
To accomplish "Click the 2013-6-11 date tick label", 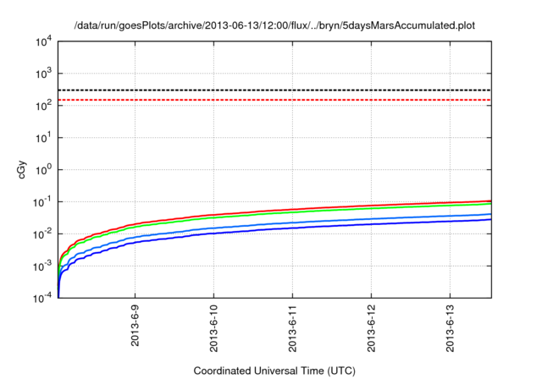I will click(292, 328).
